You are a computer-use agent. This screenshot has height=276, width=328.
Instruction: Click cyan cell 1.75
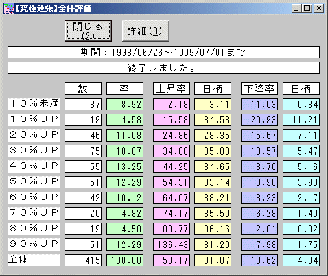pos(301,244)
